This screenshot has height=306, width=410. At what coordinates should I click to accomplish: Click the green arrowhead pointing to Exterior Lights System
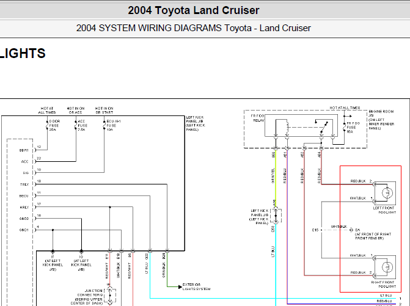click(180, 287)
